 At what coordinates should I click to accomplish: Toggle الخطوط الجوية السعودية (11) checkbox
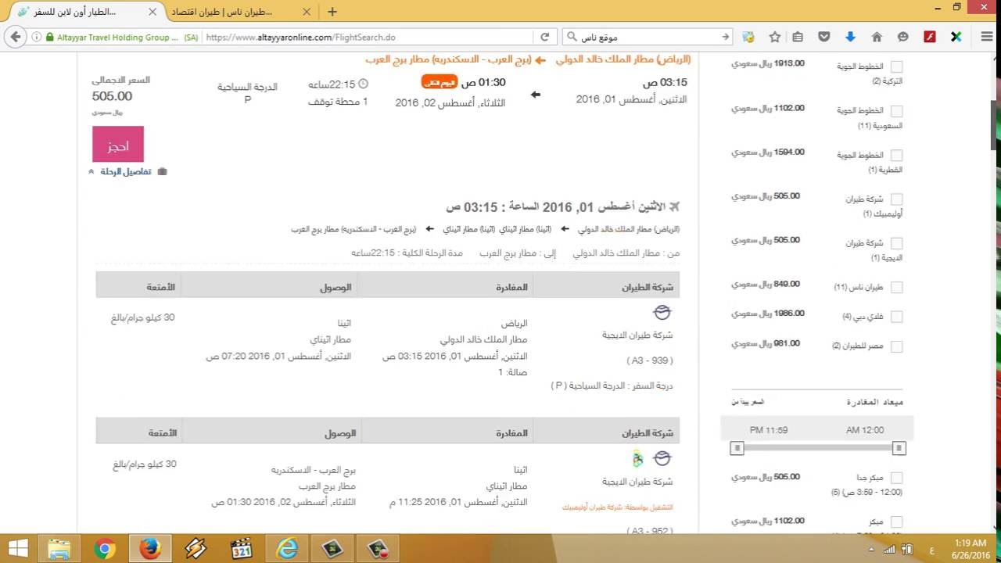[896, 112]
